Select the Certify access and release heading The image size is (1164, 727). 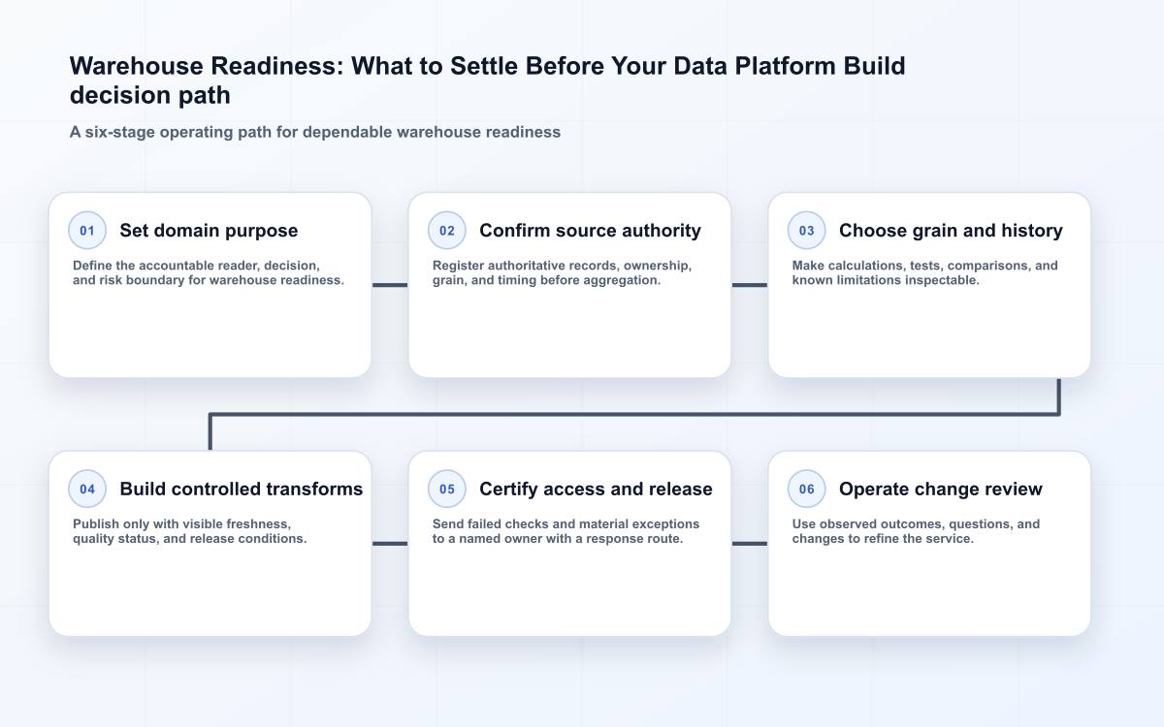click(x=596, y=490)
